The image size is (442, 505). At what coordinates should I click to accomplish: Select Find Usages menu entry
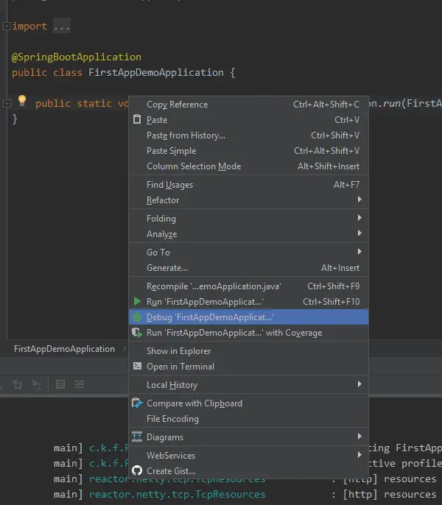[x=248, y=185]
